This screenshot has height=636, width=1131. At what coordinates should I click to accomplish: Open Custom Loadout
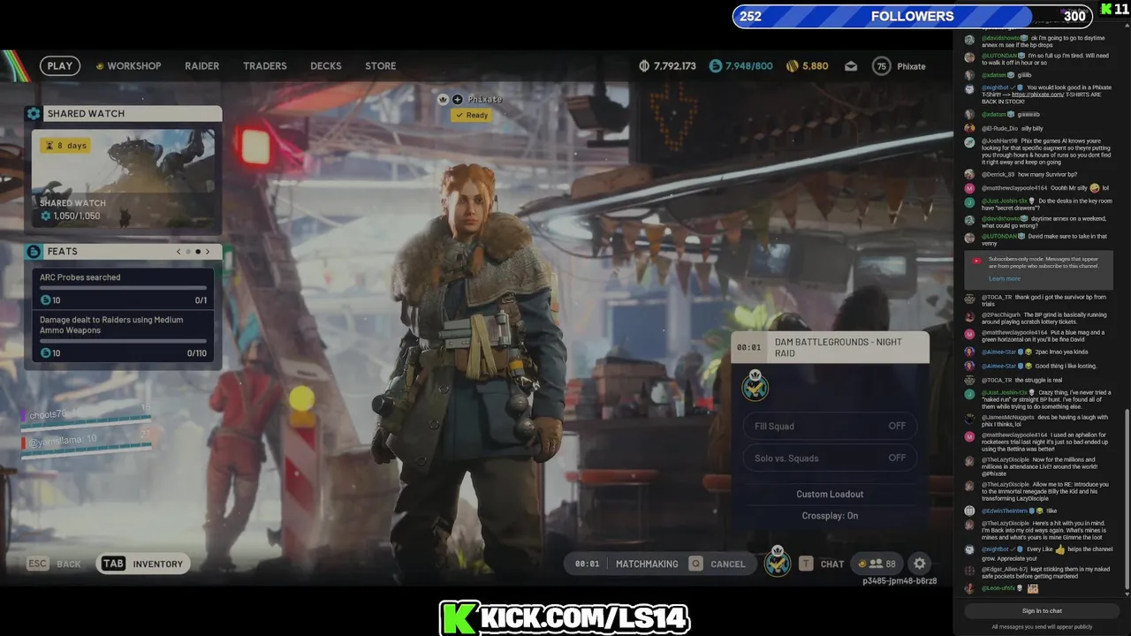[x=830, y=494]
